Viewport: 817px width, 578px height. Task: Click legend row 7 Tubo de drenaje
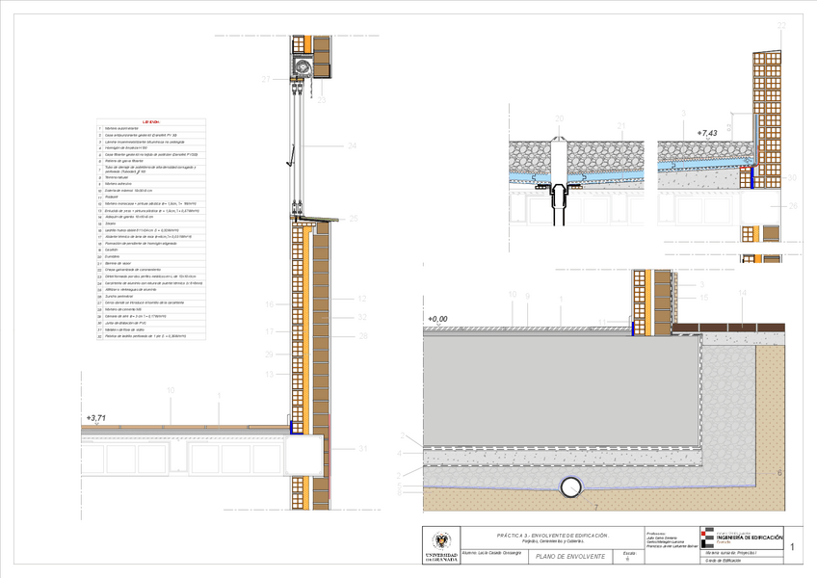coord(151,170)
